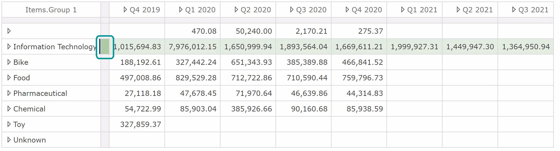The width and height of the screenshot is (560, 151).
Task: Expand the Q2 2021 column header
Action: click(458, 10)
